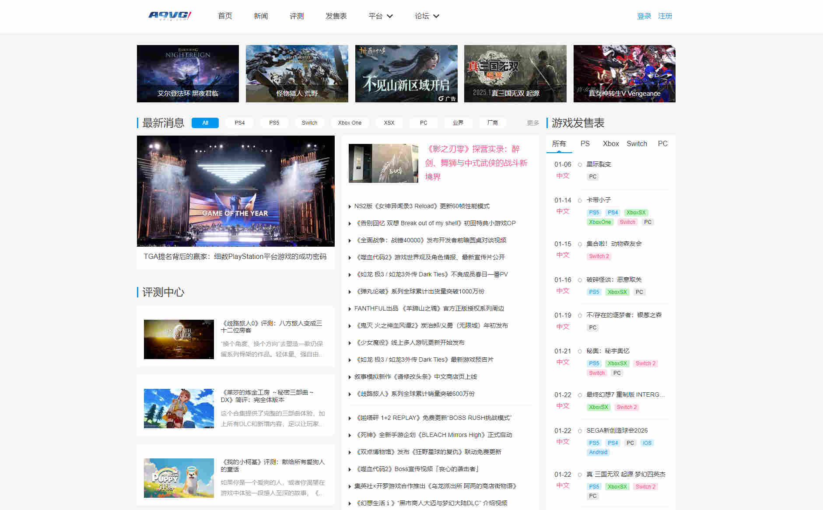
Task: Switch release list to PC tab
Action: [662, 143]
